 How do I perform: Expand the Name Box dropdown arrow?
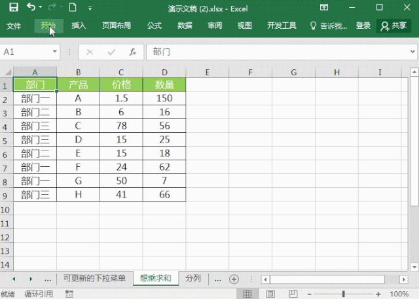[54, 52]
